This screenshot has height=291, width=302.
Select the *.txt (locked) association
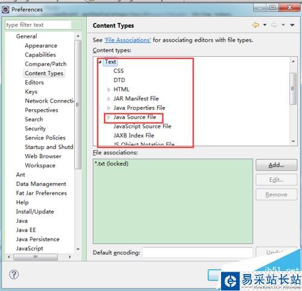(x=111, y=164)
